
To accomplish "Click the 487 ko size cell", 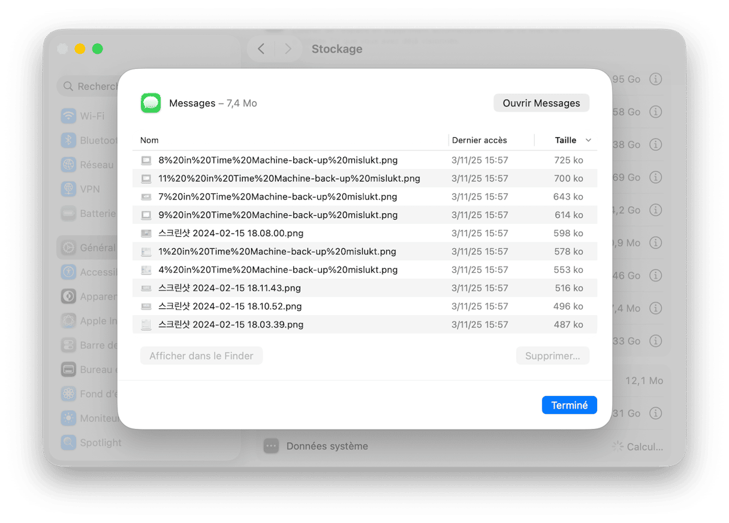I will point(568,325).
